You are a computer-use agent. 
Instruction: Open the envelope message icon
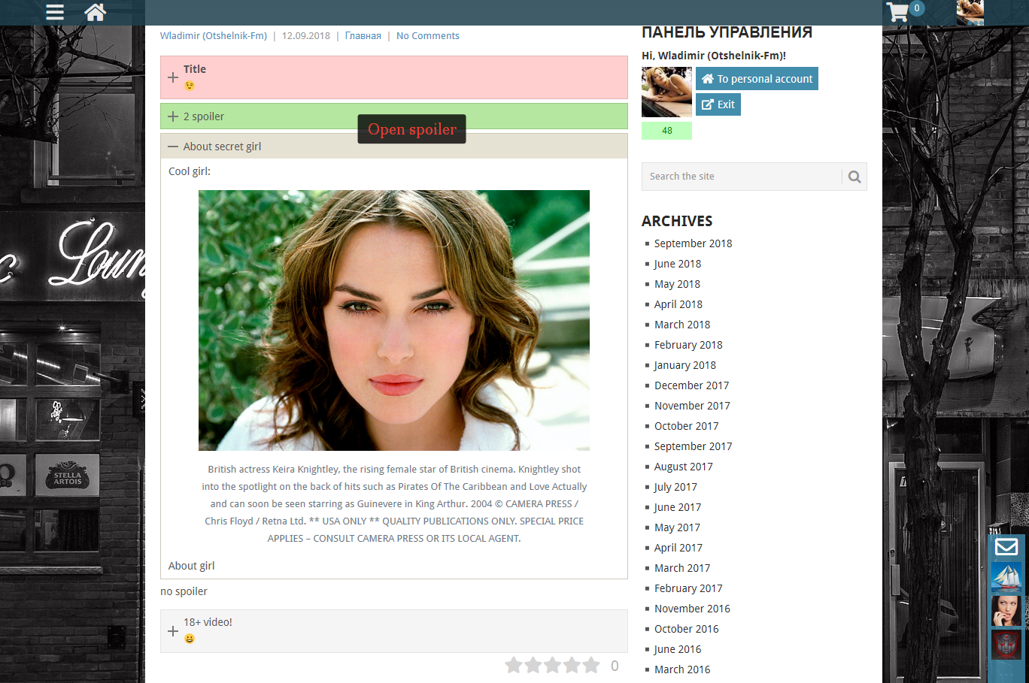click(x=1006, y=547)
